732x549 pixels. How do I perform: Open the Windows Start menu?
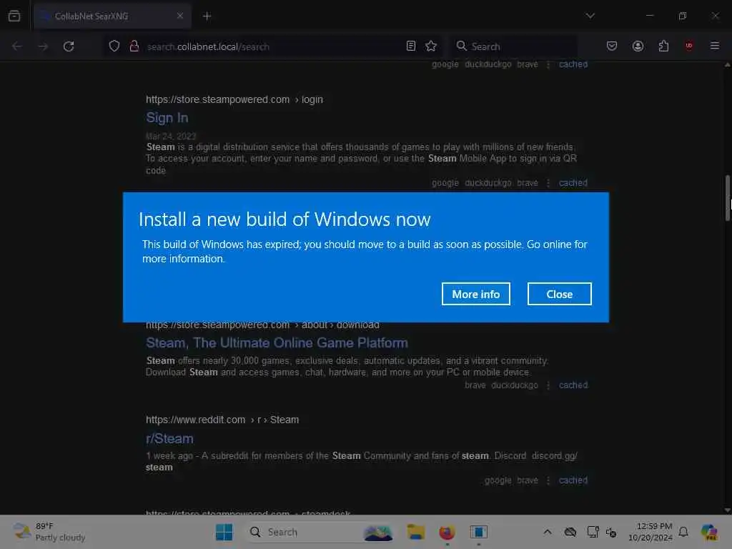pyautogui.click(x=224, y=532)
